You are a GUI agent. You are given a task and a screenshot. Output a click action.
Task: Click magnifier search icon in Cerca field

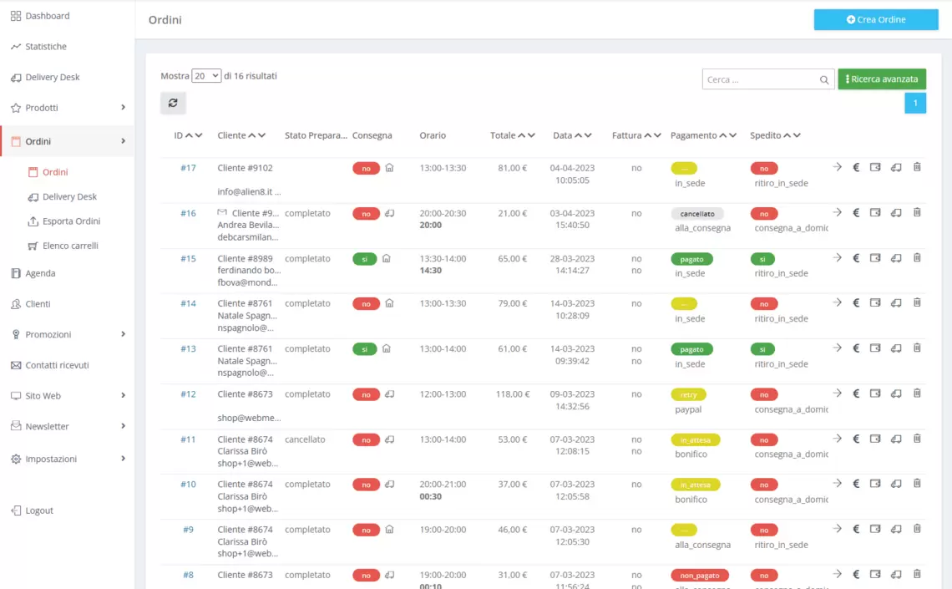(x=824, y=80)
